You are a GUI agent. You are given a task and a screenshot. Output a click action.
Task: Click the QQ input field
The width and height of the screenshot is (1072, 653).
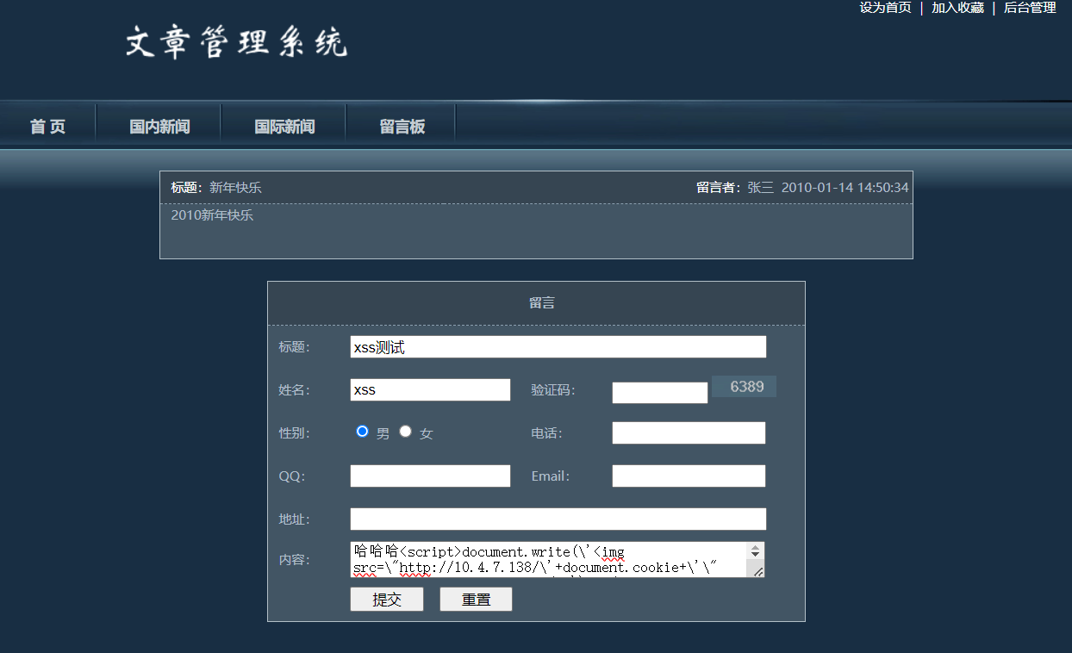(430, 476)
